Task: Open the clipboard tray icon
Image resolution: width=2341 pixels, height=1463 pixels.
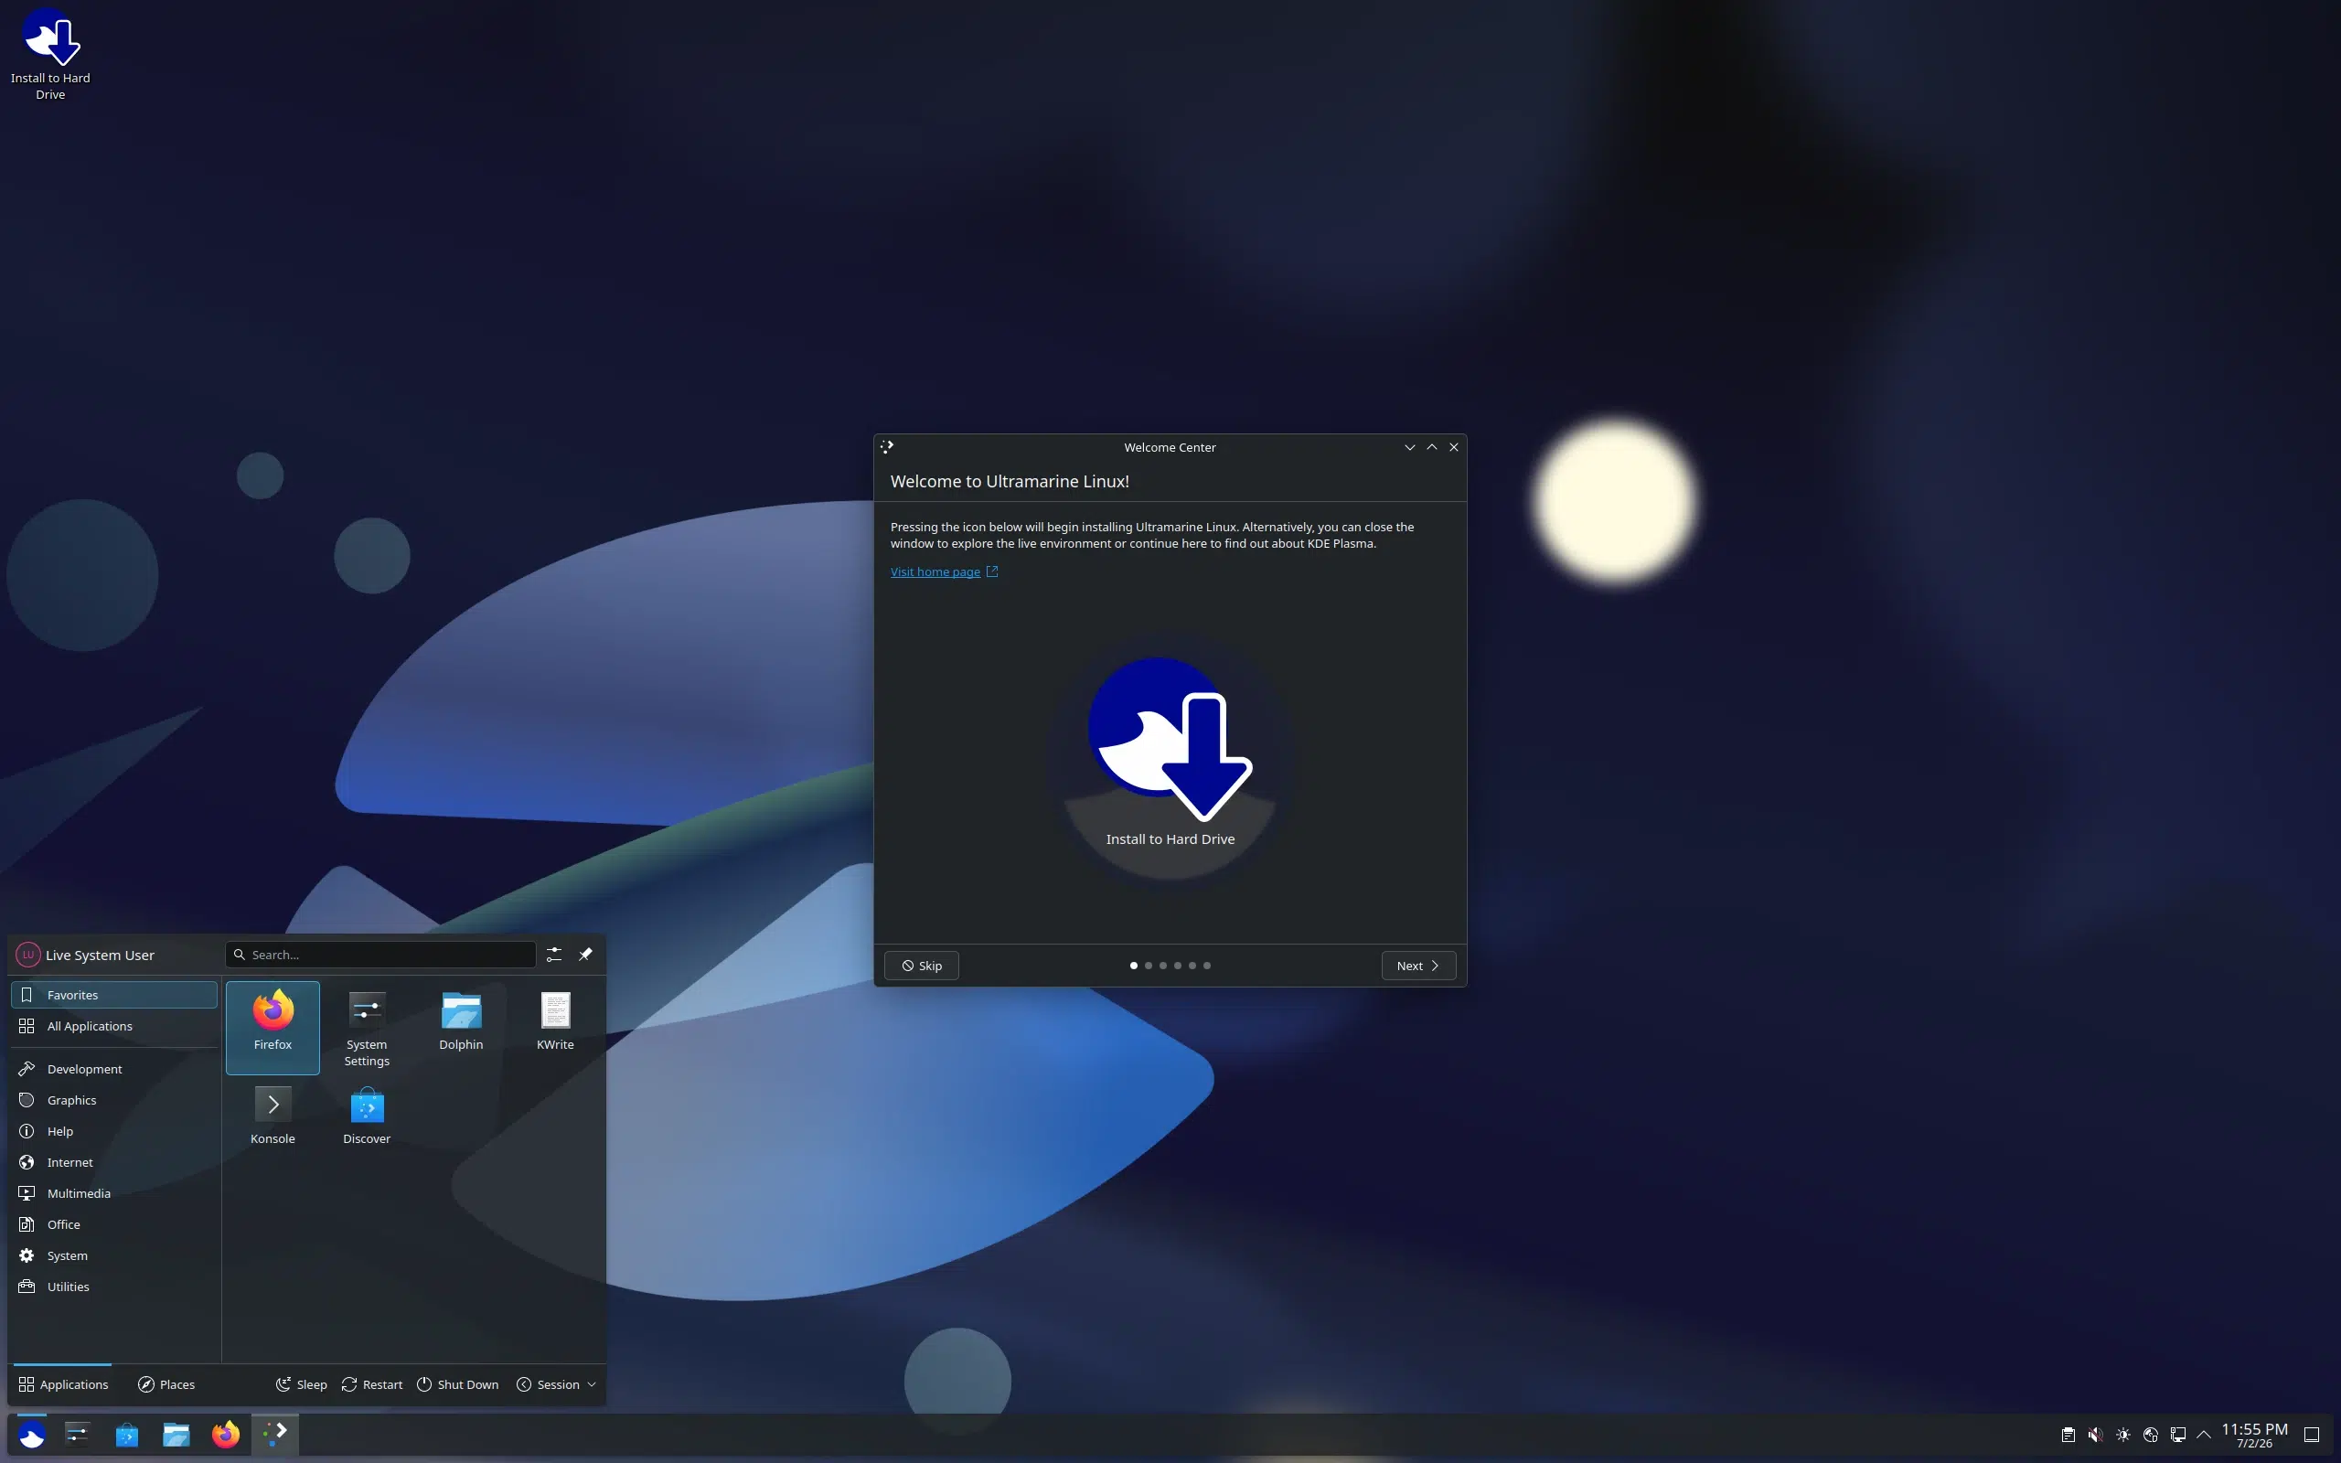Action: [x=2068, y=1435]
